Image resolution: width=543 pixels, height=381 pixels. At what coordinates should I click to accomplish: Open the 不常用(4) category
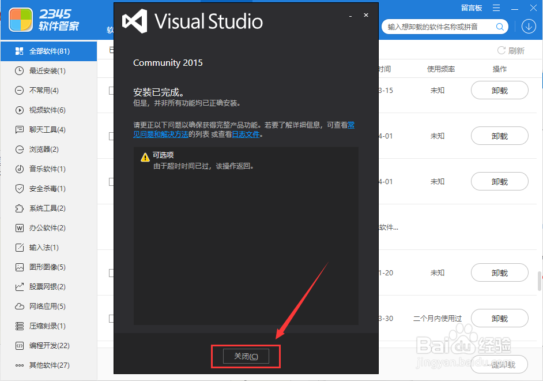[x=49, y=91]
